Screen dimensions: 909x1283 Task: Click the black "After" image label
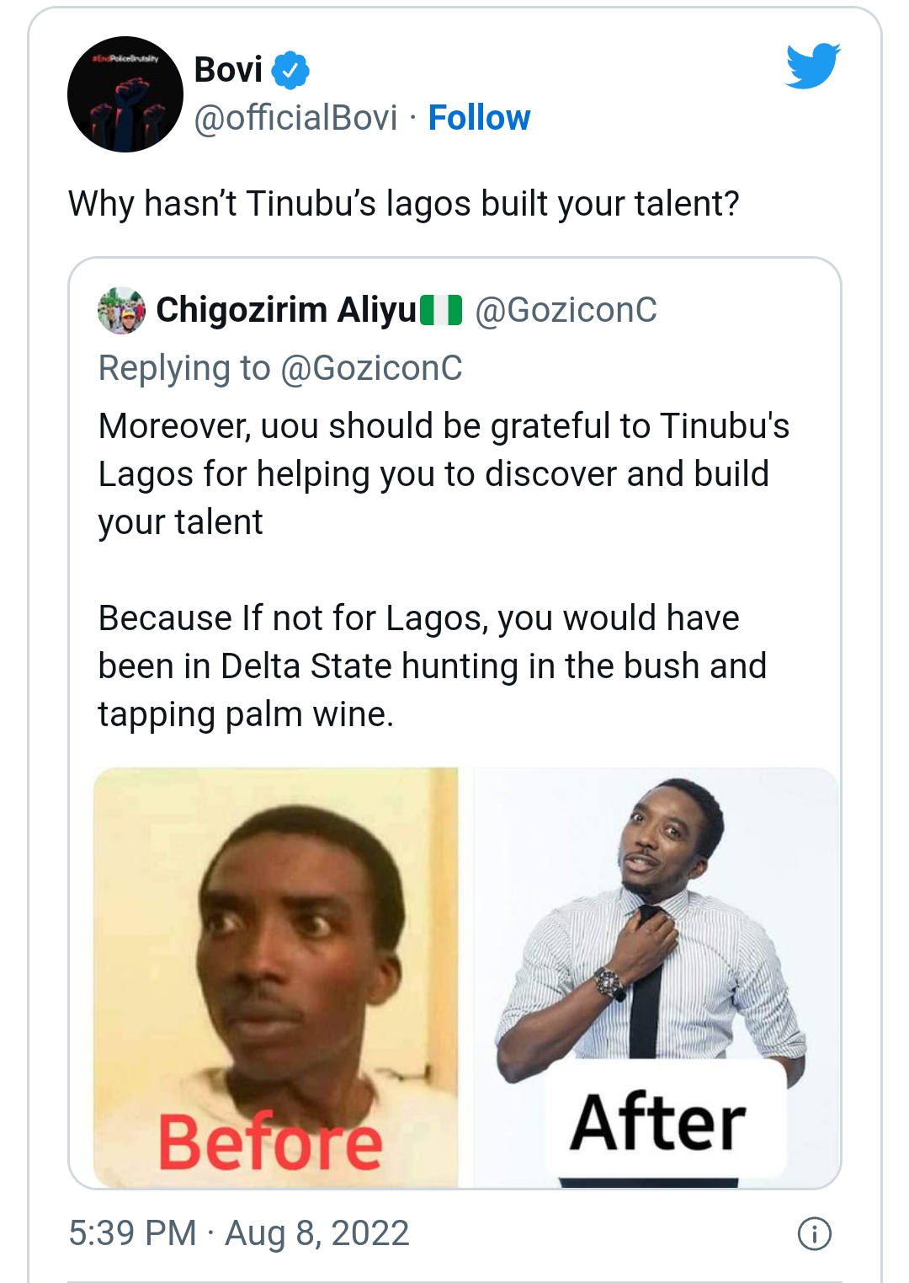(658, 1122)
